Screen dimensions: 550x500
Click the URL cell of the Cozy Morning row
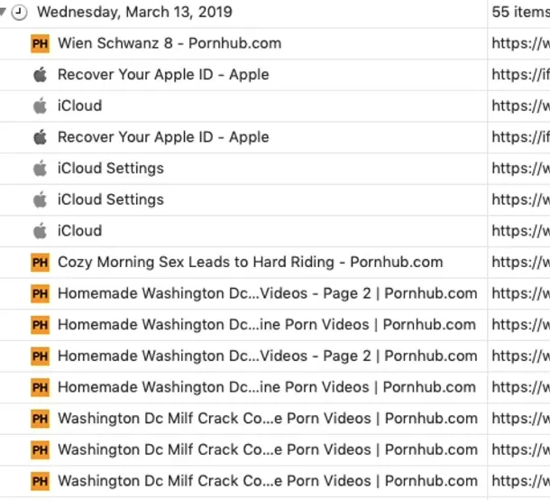[x=520, y=263]
